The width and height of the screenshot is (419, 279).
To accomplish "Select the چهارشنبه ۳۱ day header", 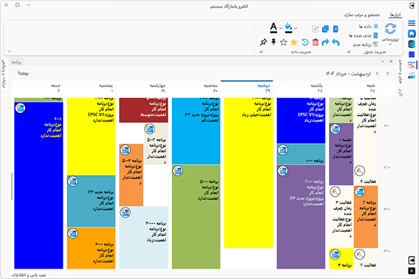I will pos(142,88).
